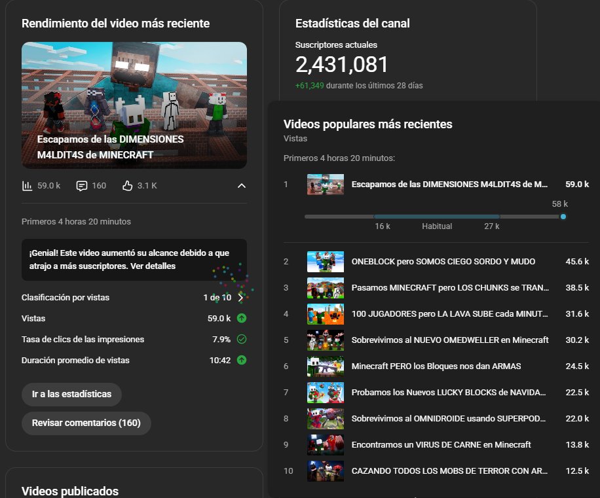Open thumbnail for LUCKY BLOCKS de NAVIDAD video

(x=326, y=393)
